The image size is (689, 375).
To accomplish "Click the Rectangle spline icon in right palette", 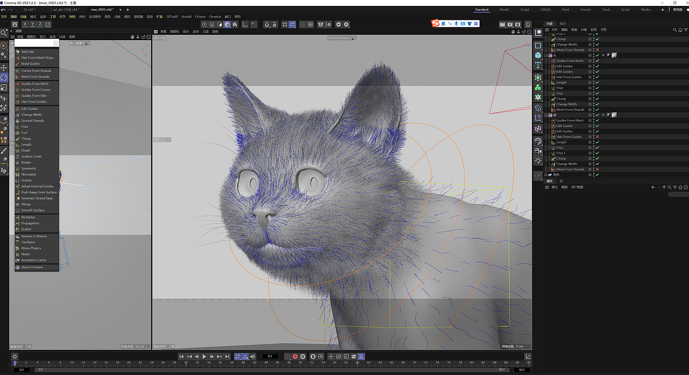I will click(538, 46).
